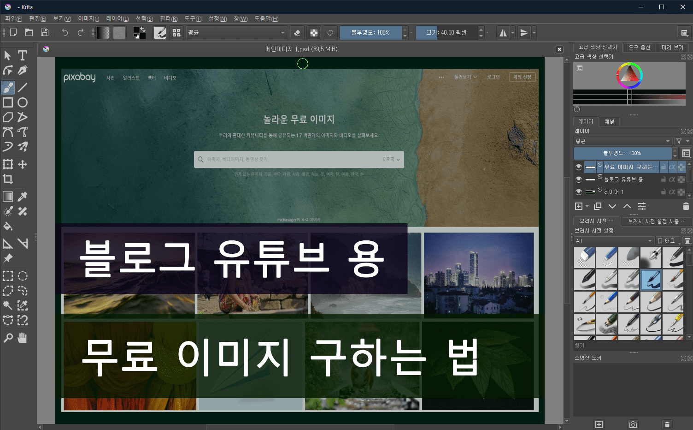693x430 pixels.
Task: Open the Zoom tool
Action: (7, 338)
